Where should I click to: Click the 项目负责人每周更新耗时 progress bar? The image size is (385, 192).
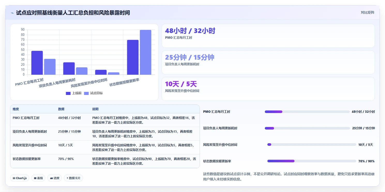pyautogui.click(x=307, y=128)
